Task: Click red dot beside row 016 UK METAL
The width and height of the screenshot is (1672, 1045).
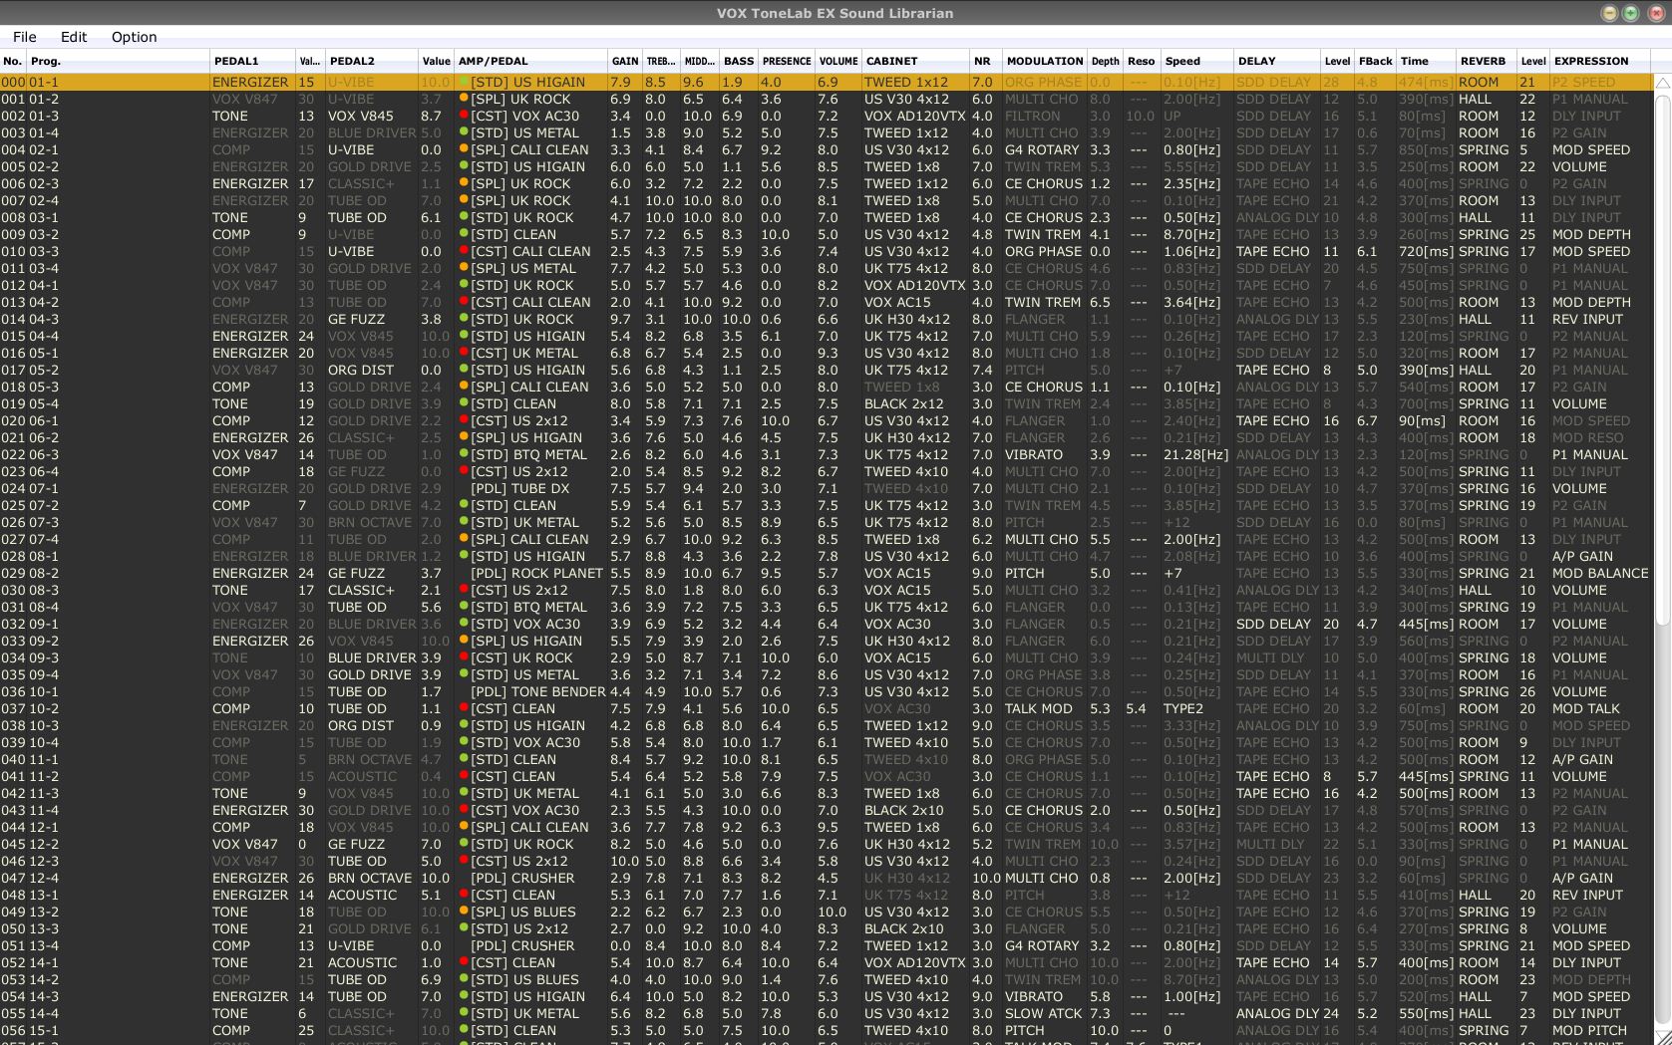Action: (x=464, y=353)
